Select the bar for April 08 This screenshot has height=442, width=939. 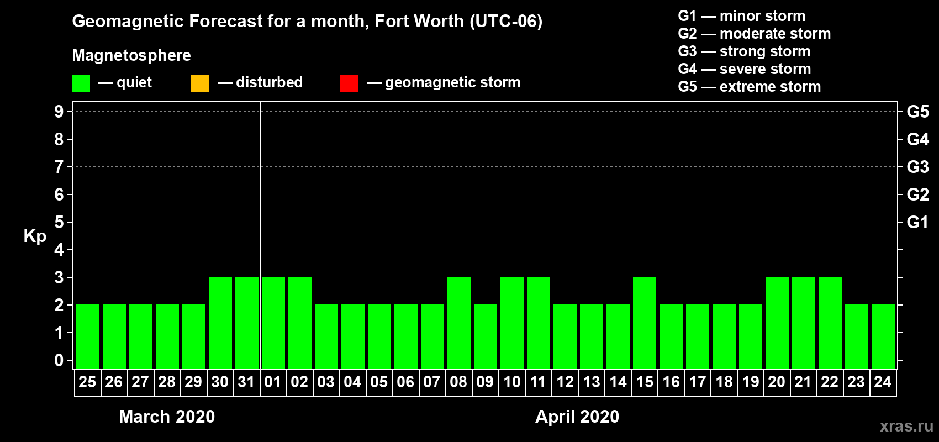[459, 323]
